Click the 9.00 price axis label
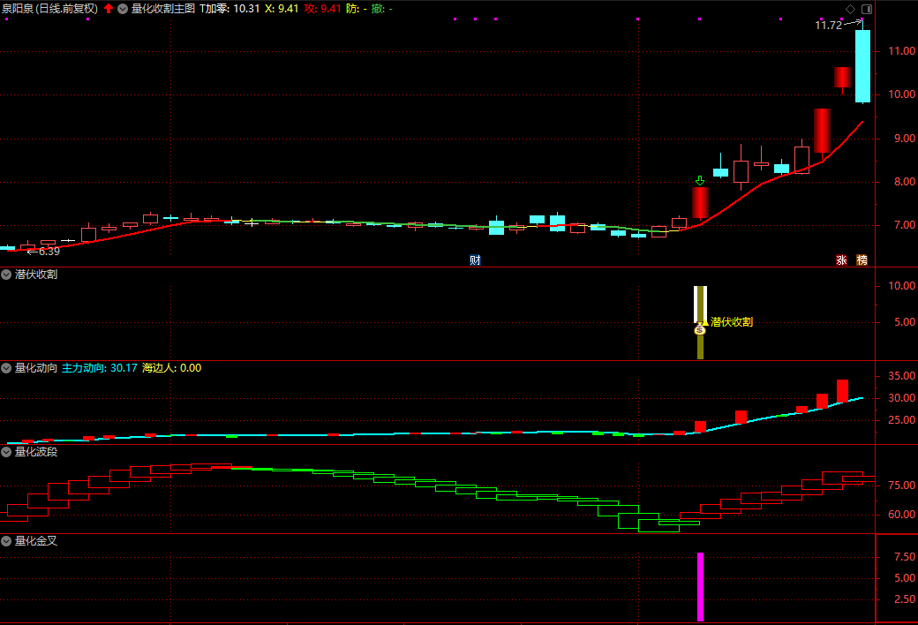The image size is (918, 625). coord(905,139)
